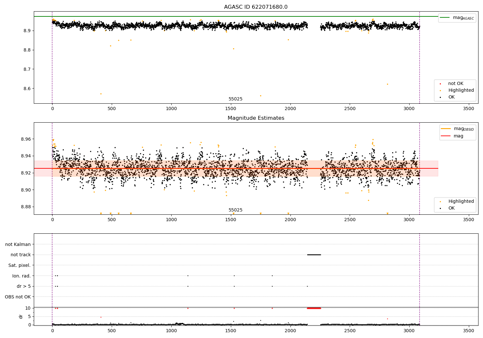
Task: Click the '1500' x-tick of the bottom plot
Action: [x=231, y=331]
